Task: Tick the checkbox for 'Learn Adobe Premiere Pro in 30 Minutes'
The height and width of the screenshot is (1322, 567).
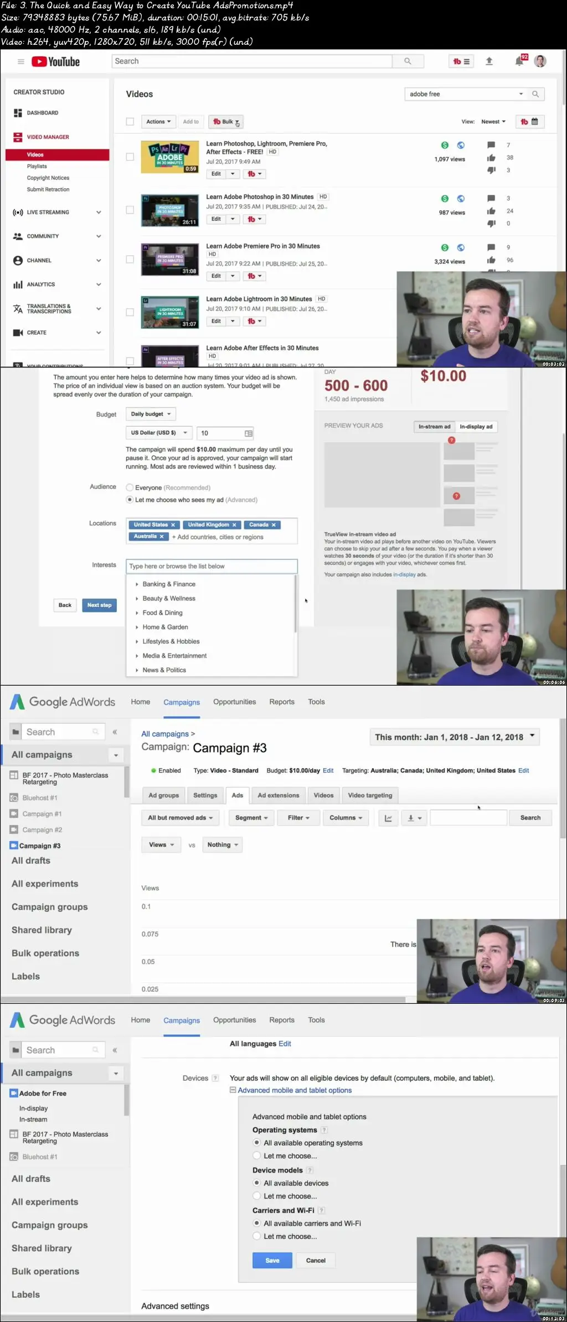Action: (130, 259)
